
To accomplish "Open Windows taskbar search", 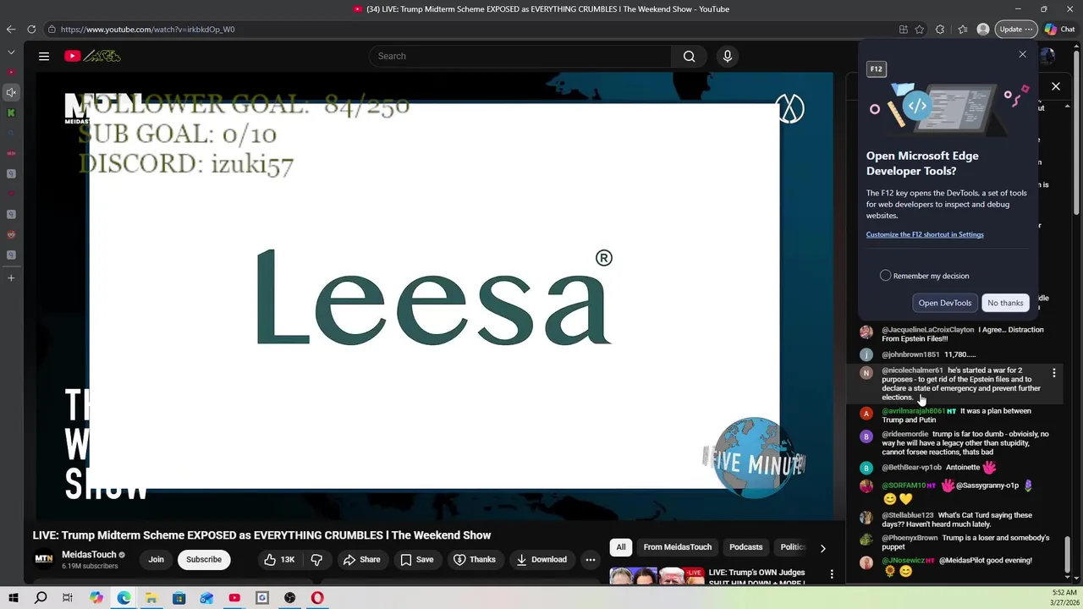I will coord(41,598).
